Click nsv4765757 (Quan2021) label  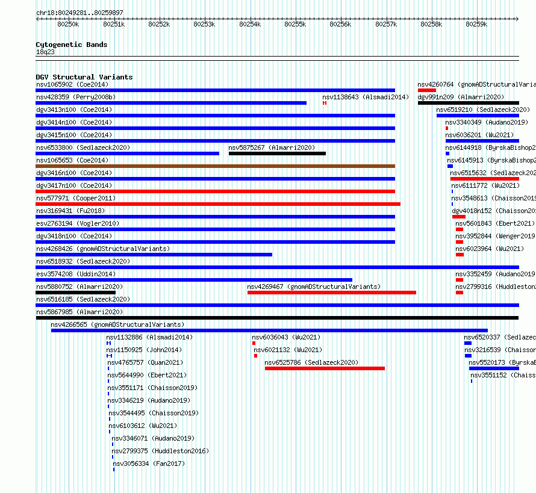[145, 362]
